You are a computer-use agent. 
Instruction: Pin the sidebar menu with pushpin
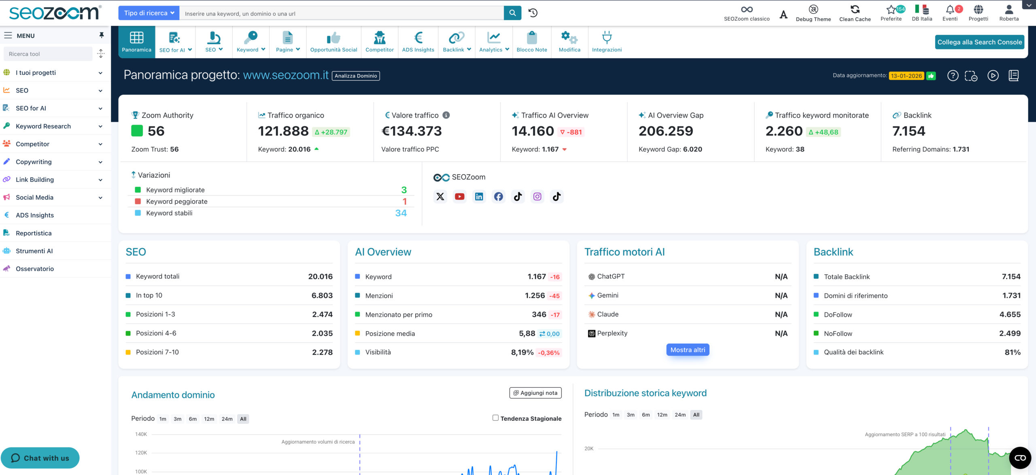pos(101,36)
